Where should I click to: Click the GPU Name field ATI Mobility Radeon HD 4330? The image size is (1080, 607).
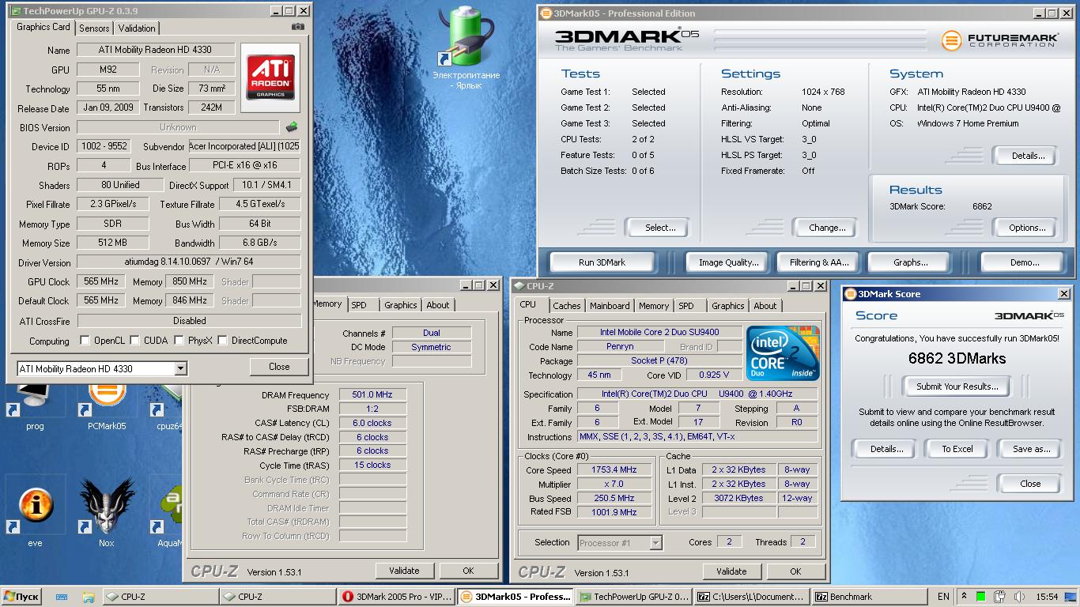(155, 50)
